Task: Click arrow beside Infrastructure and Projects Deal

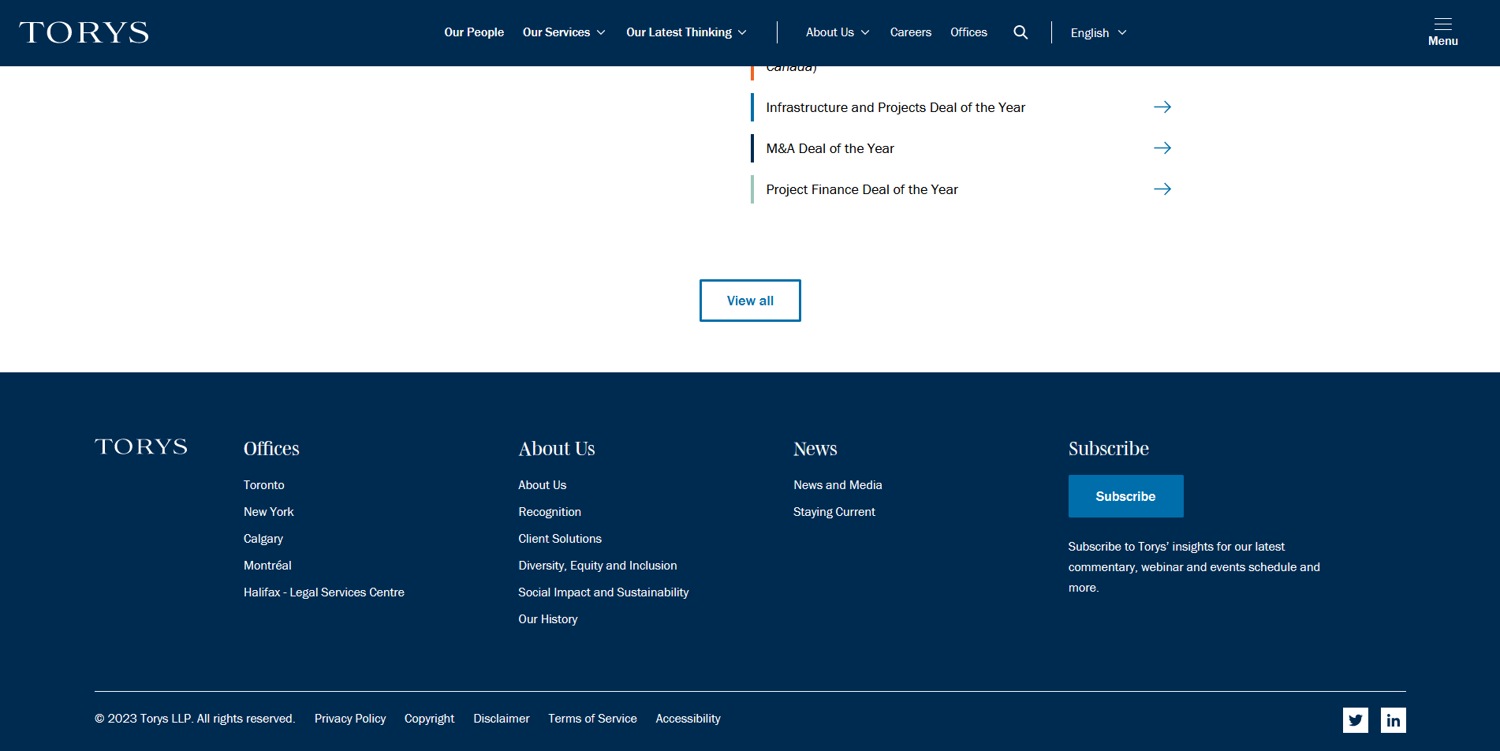Action: pyautogui.click(x=1162, y=107)
